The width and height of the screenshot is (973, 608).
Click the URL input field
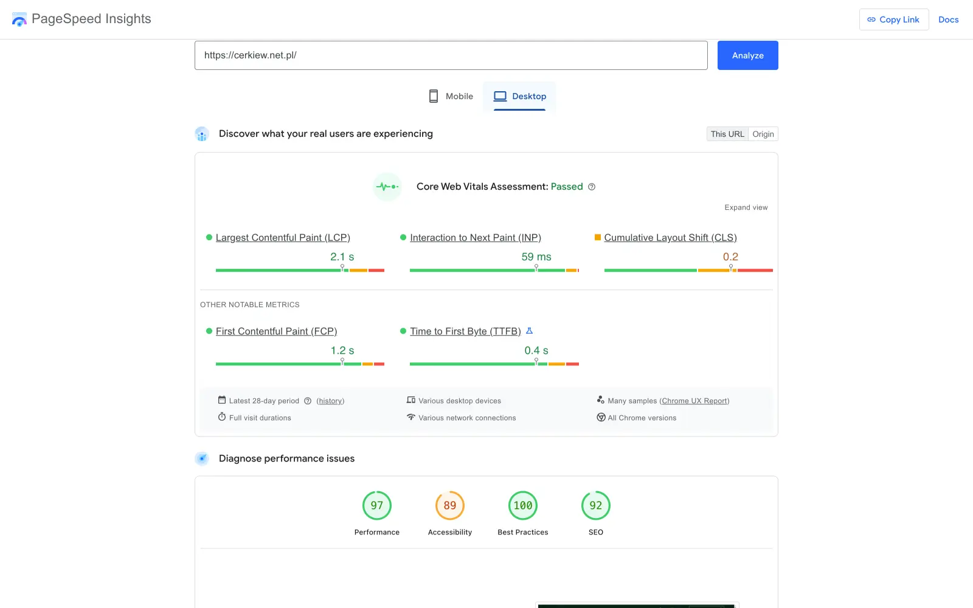[x=451, y=55]
